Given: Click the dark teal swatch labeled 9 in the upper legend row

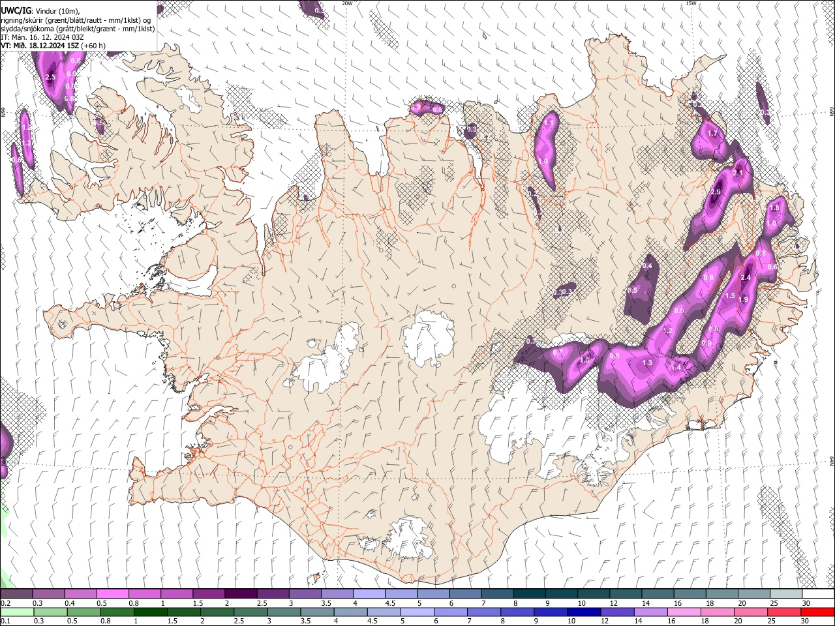Looking at the screenshot, I should 562,593.
